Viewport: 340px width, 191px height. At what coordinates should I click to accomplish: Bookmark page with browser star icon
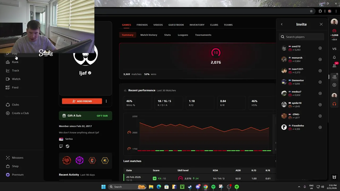tap(311, 11)
